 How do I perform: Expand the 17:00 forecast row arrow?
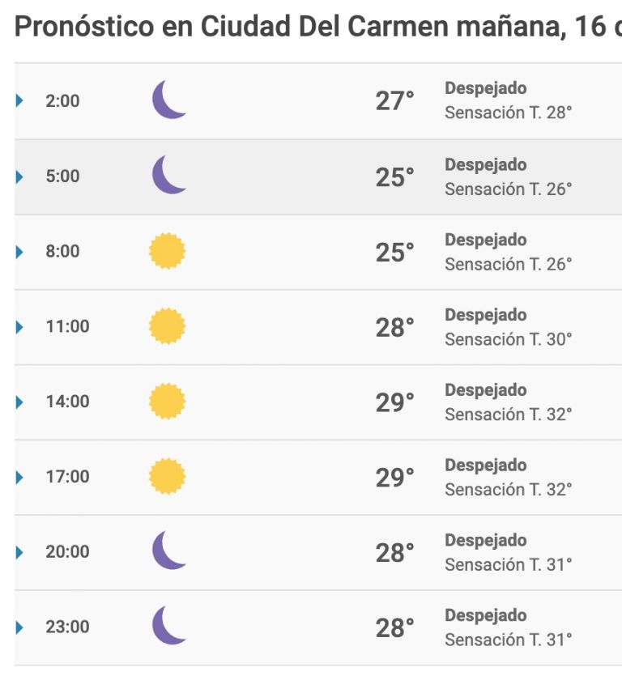coord(19,477)
